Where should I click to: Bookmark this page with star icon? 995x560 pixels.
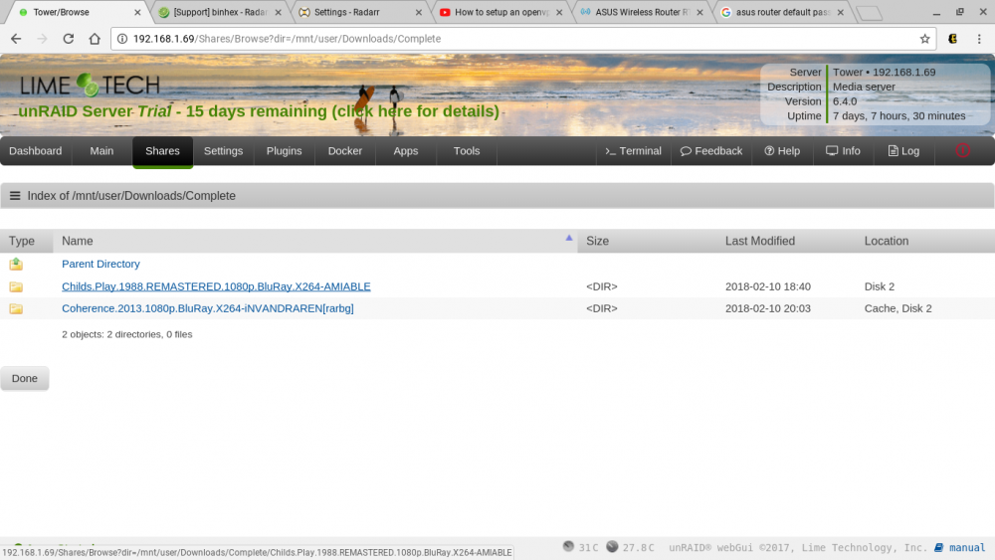point(924,39)
